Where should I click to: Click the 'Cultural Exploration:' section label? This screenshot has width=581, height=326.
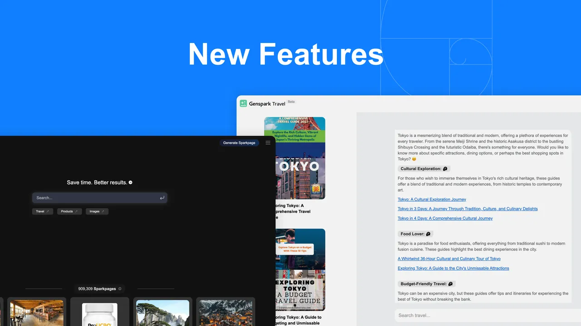click(424, 169)
